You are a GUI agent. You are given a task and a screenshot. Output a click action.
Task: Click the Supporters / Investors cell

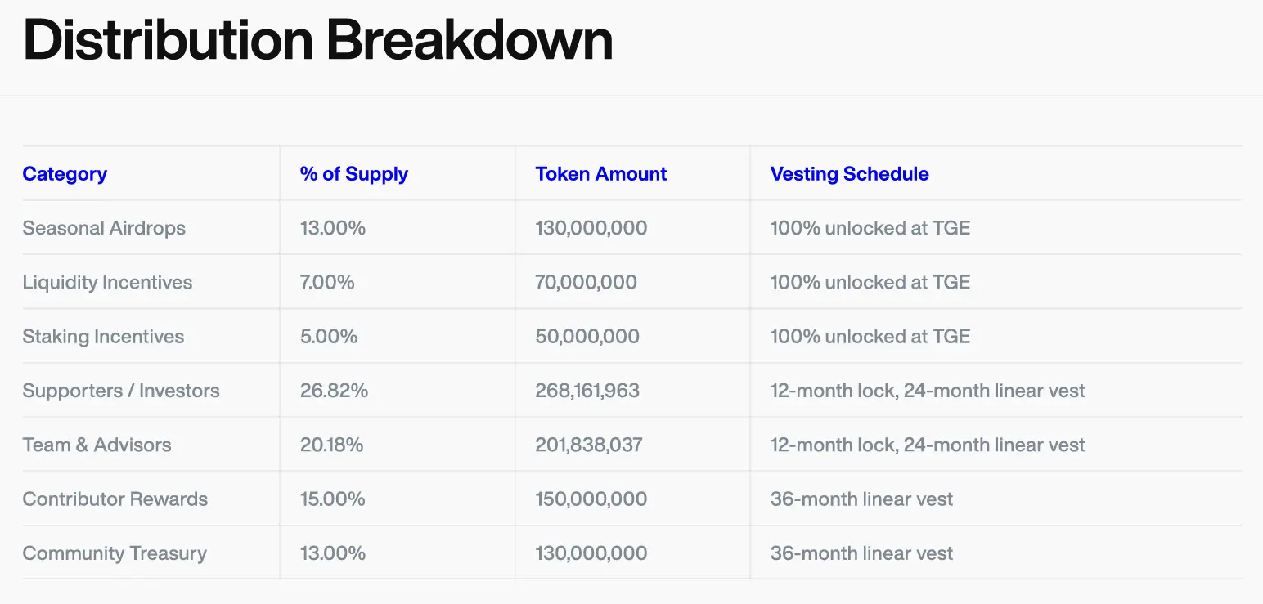click(121, 391)
